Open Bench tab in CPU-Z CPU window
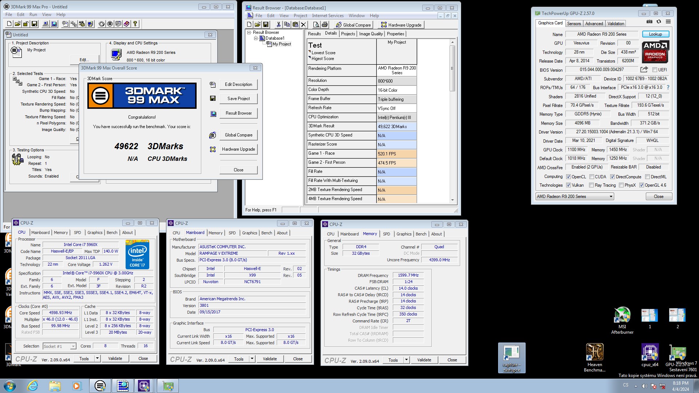699x393 pixels. (112, 233)
